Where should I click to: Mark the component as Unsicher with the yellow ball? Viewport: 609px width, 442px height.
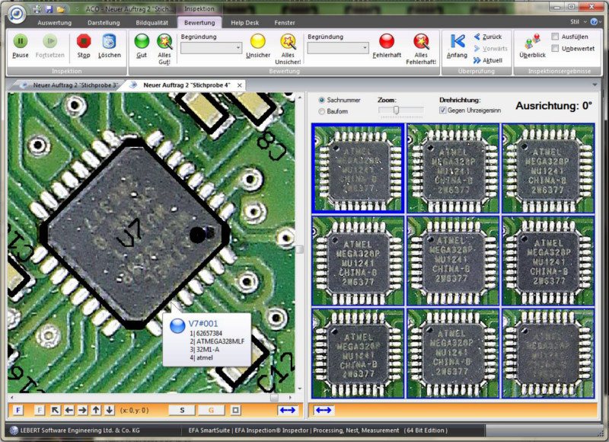click(257, 41)
